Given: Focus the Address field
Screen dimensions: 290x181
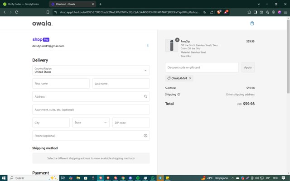Looking at the screenshot, I should (x=91, y=96).
